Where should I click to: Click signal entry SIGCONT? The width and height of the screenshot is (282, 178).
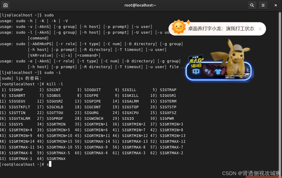click(x=93, y=107)
